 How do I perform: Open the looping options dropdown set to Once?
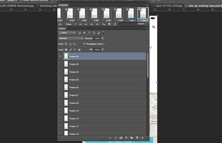pos(70,24)
